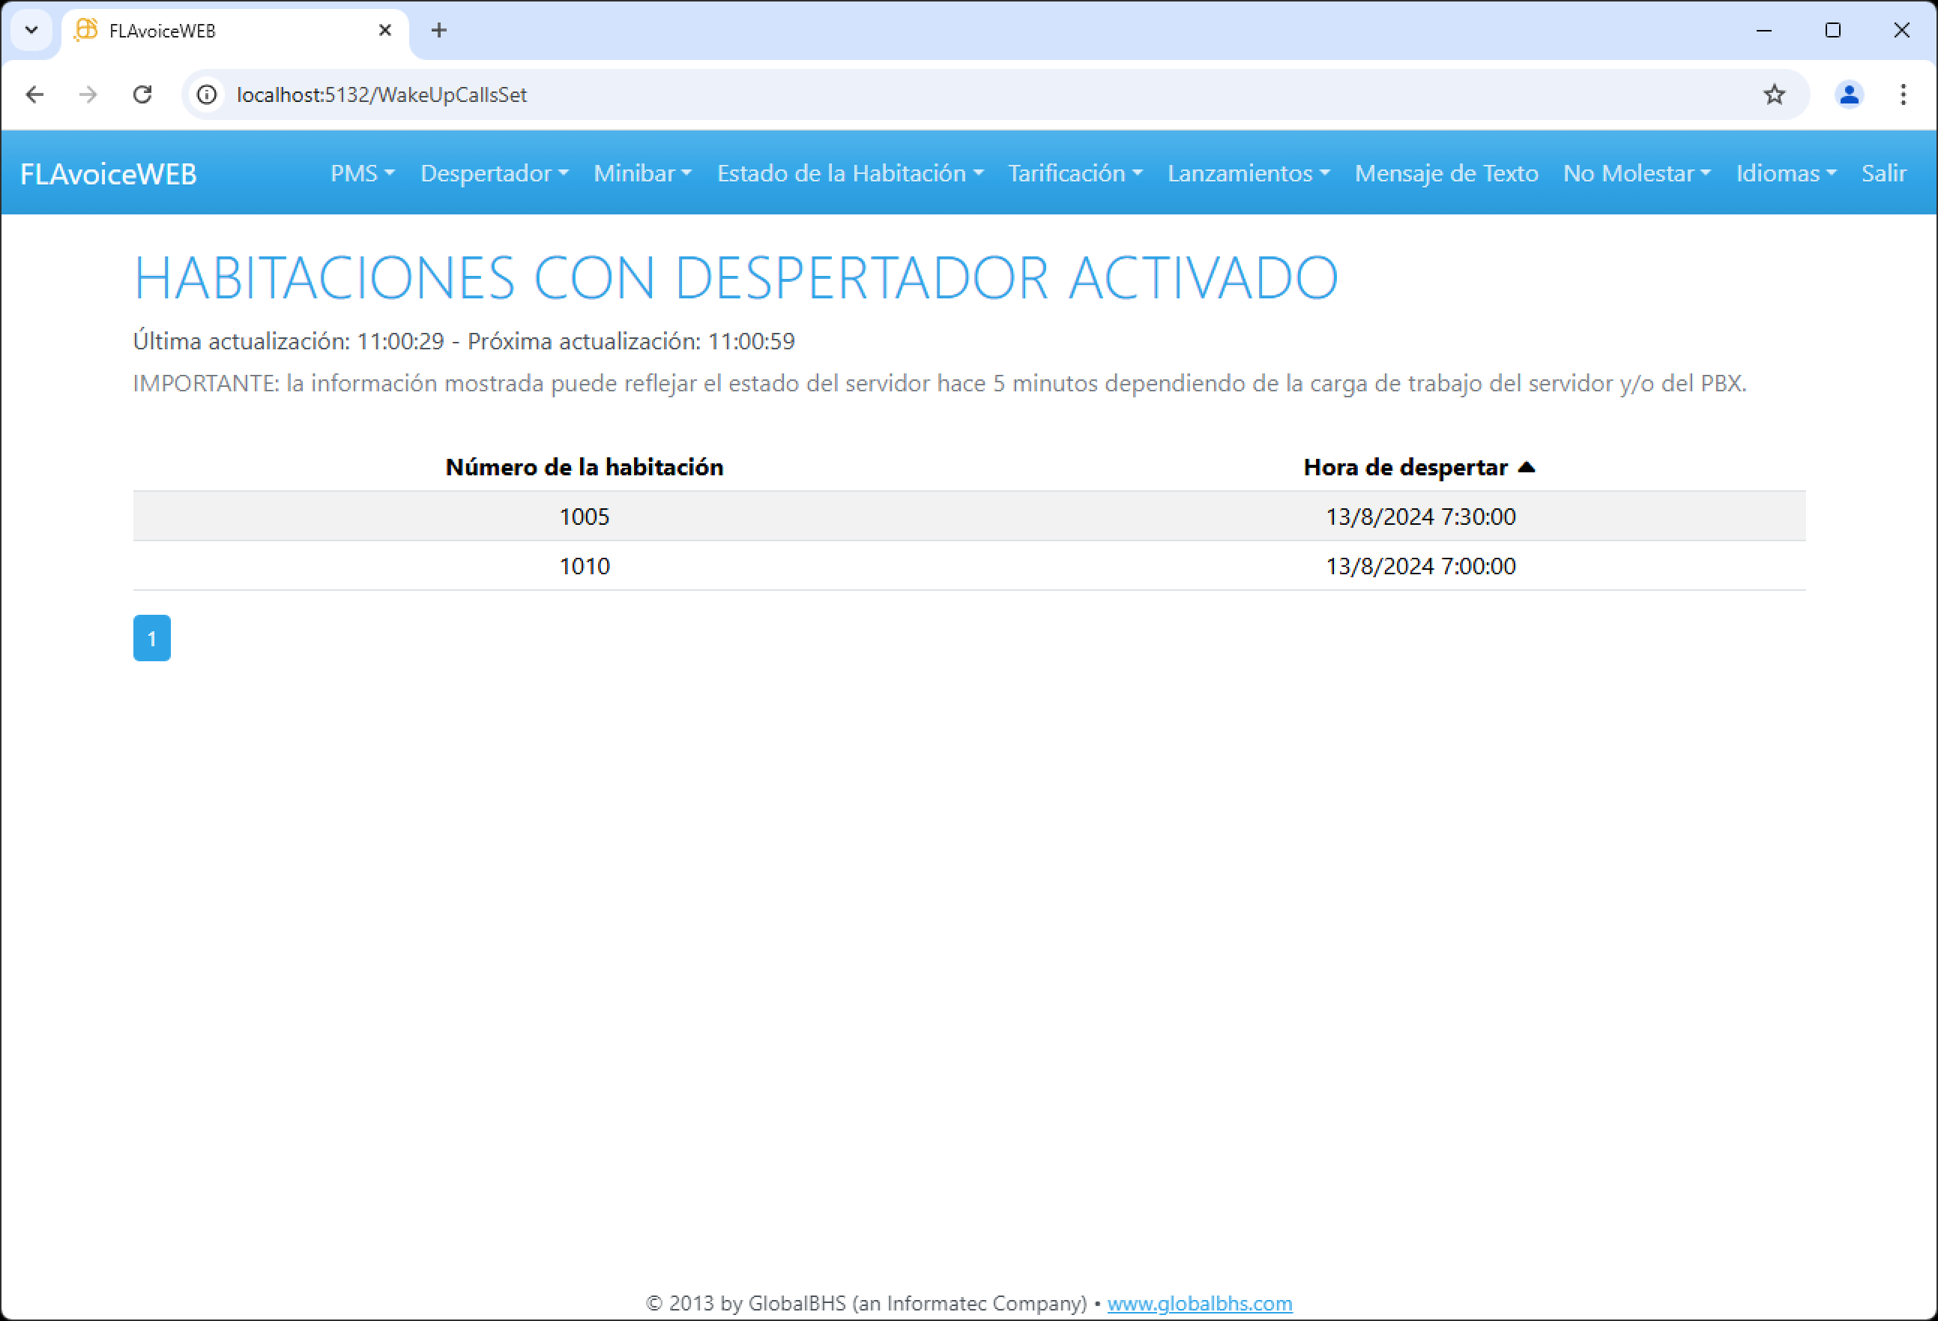Open Chrome three-dot menu
The width and height of the screenshot is (1938, 1321).
pos(1903,94)
